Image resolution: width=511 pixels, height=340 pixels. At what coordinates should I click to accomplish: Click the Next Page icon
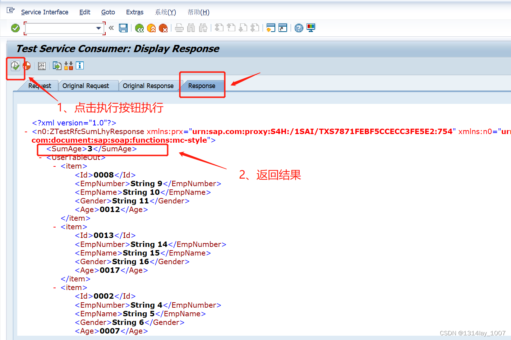pos(243,28)
